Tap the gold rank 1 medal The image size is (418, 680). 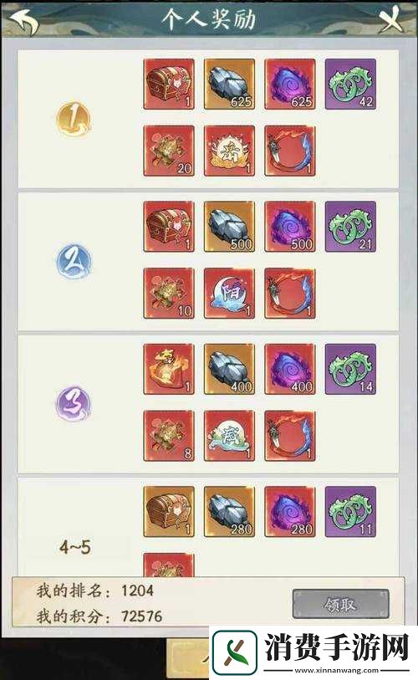point(74,119)
